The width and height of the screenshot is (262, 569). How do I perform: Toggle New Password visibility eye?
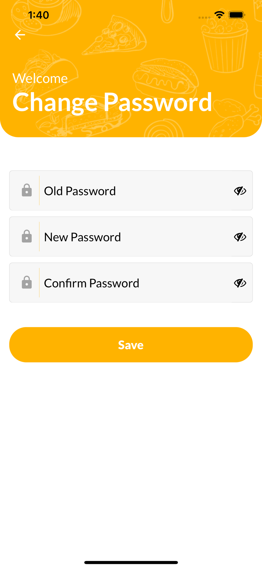pos(240,237)
